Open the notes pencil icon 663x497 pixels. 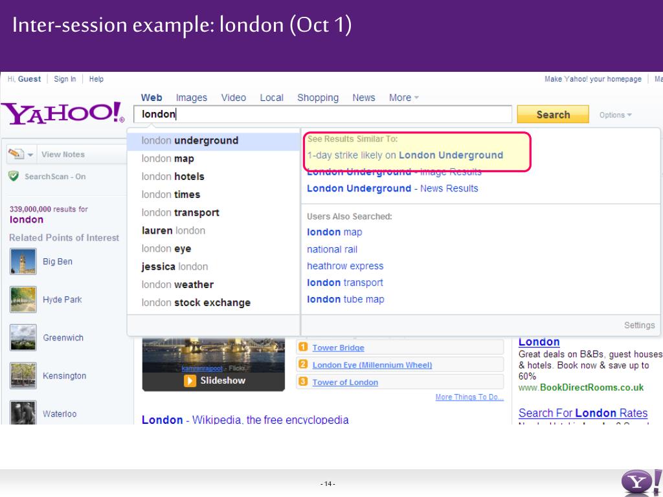click(x=16, y=154)
